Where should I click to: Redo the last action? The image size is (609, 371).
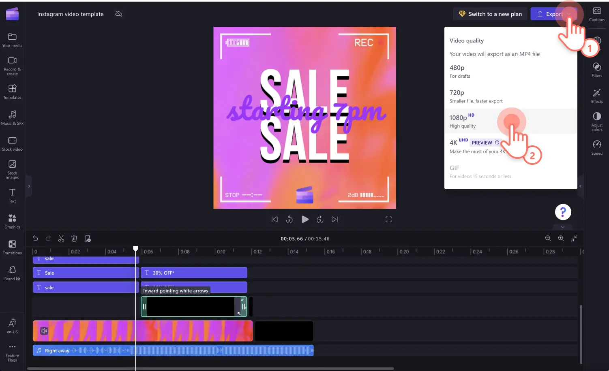click(x=48, y=239)
